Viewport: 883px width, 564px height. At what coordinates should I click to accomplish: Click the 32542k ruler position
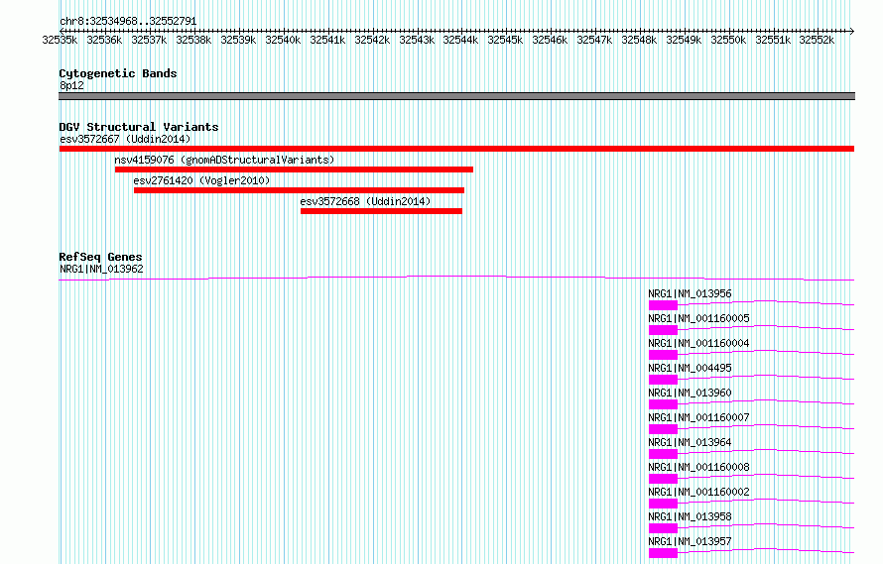pos(372,40)
